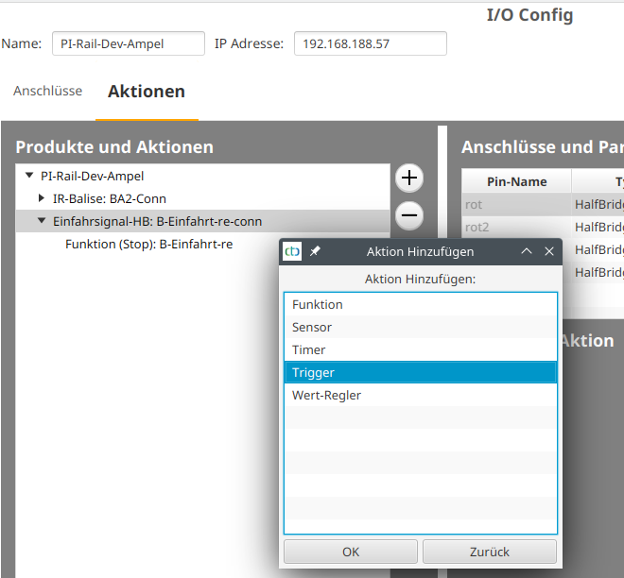This screenshot has height=578, width=624.
Task: Click the pin icon in the dialog titlebar
Action: coord(316,252)
